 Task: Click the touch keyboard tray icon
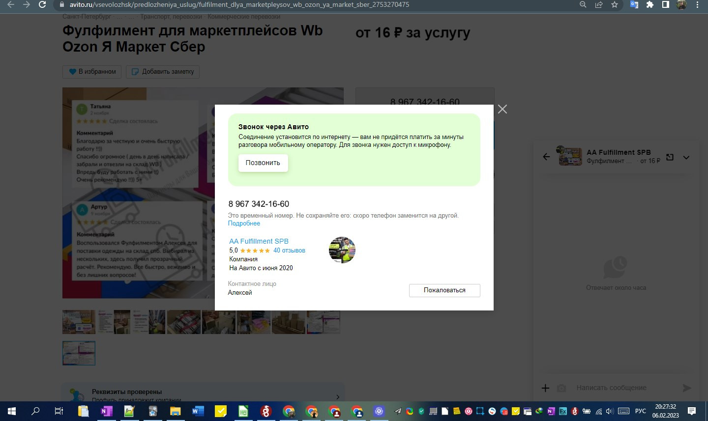click(623, 411)
